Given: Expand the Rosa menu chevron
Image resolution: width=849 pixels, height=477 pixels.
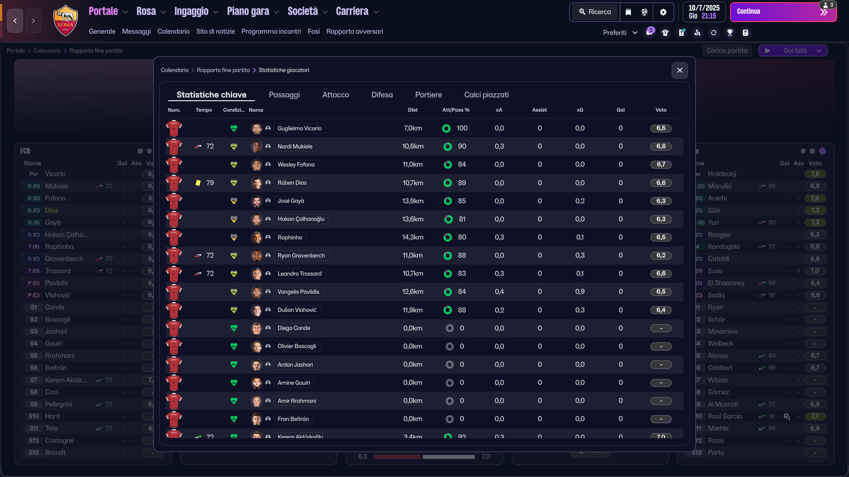Looking at the screenshot, I should pyautogui.click(x=163, y=12).
